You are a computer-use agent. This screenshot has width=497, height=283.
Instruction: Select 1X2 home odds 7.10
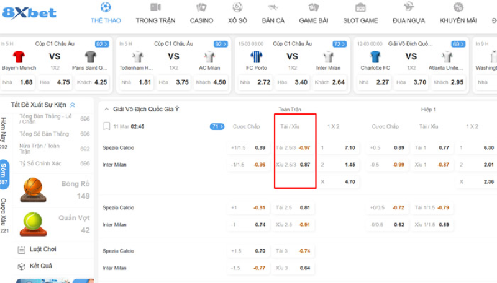point(338,148)
